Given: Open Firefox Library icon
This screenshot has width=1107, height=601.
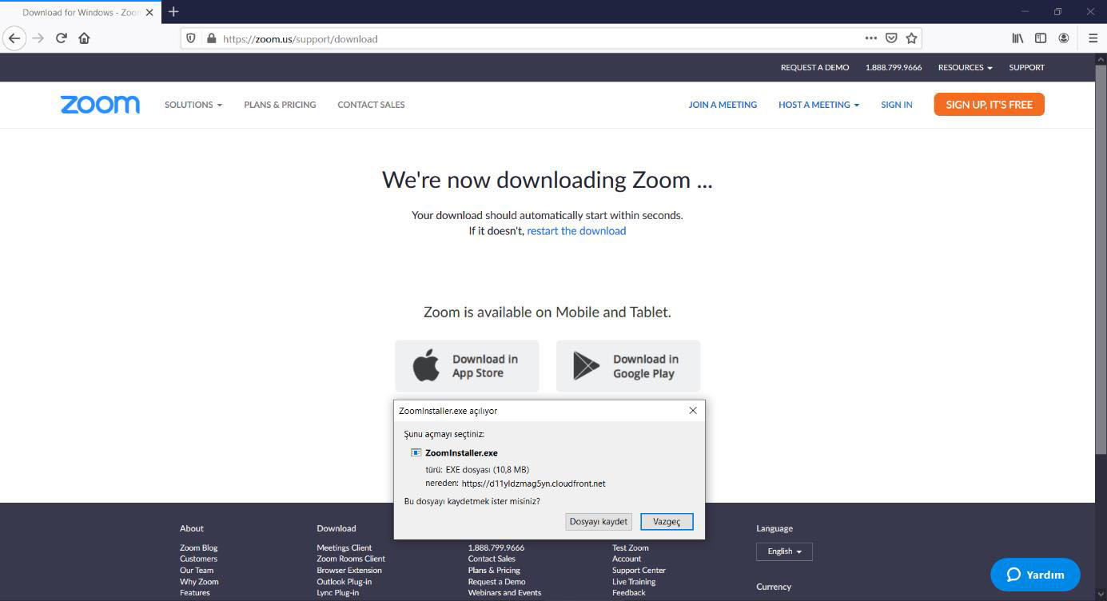Looking at the screenshot, I should pyautogui.click(x=1017, y=38).
